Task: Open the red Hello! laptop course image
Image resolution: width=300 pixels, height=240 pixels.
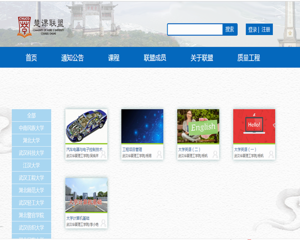Action: pyautogui.click(x=254, y=126)
